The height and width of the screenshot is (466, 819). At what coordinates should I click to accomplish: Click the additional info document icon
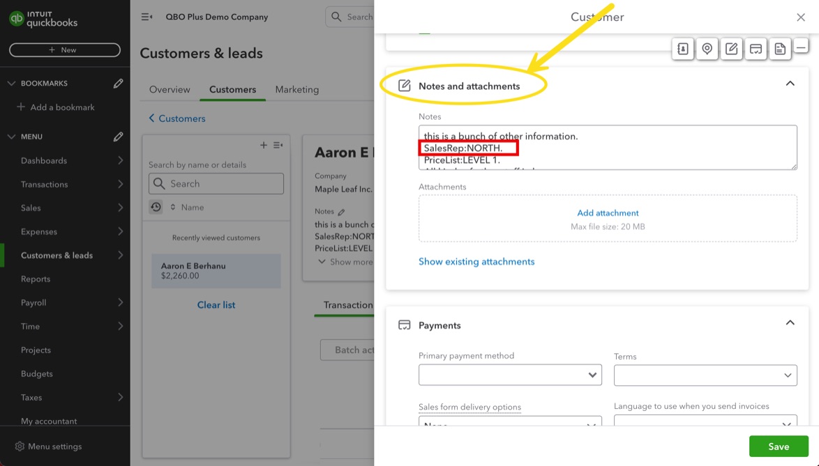[x=780, y=49]
